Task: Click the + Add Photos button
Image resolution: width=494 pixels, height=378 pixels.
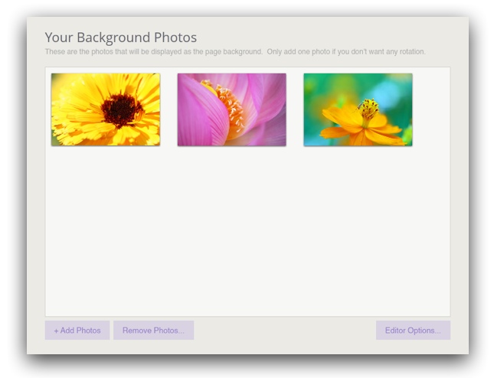Action: coord(77,331)
